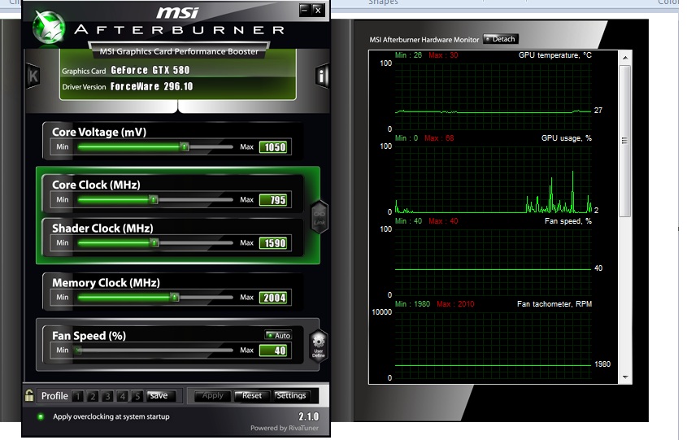
Task: Select profile slot 1
Action: click(x=78, y=396)
